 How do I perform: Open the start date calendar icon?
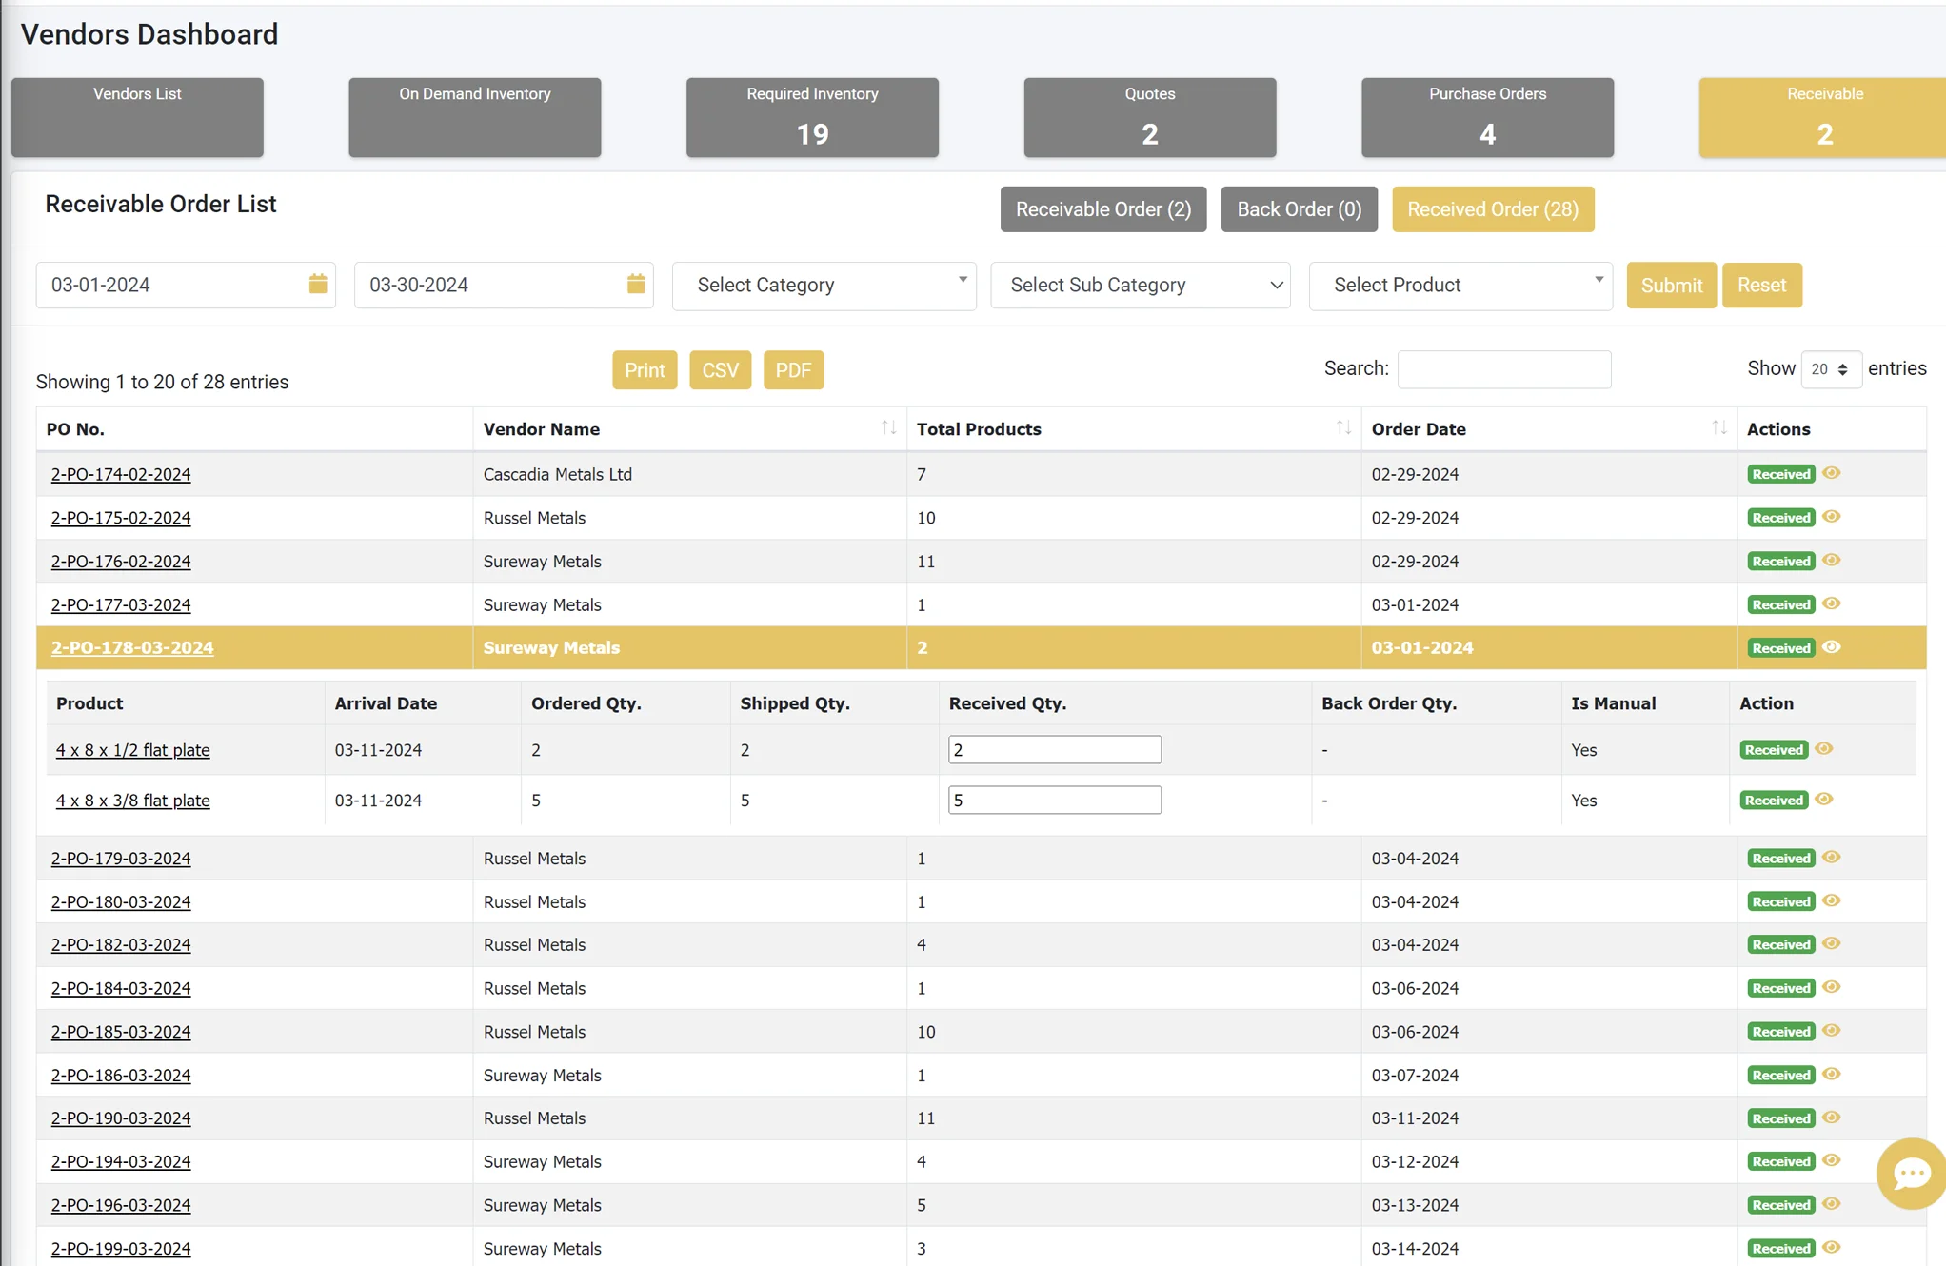(318, 284)
